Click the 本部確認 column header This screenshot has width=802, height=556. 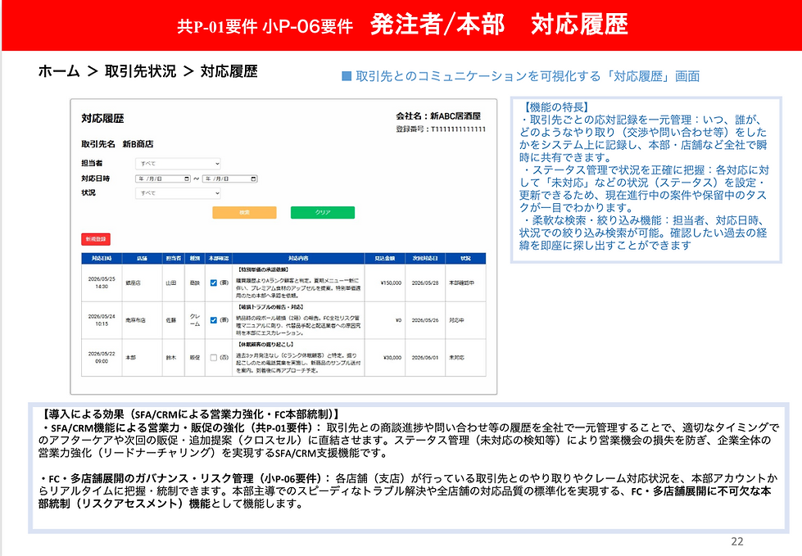click(219, 259)
